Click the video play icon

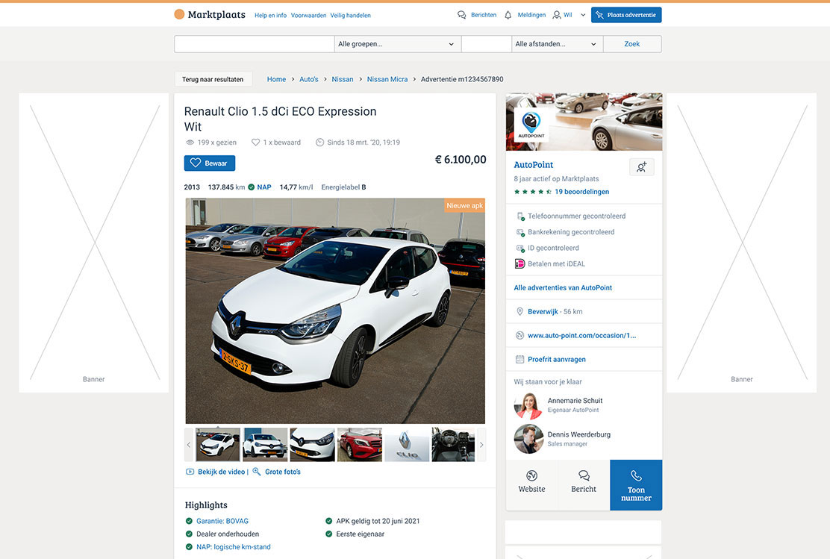pyautogui.click(x=190, y=472)
